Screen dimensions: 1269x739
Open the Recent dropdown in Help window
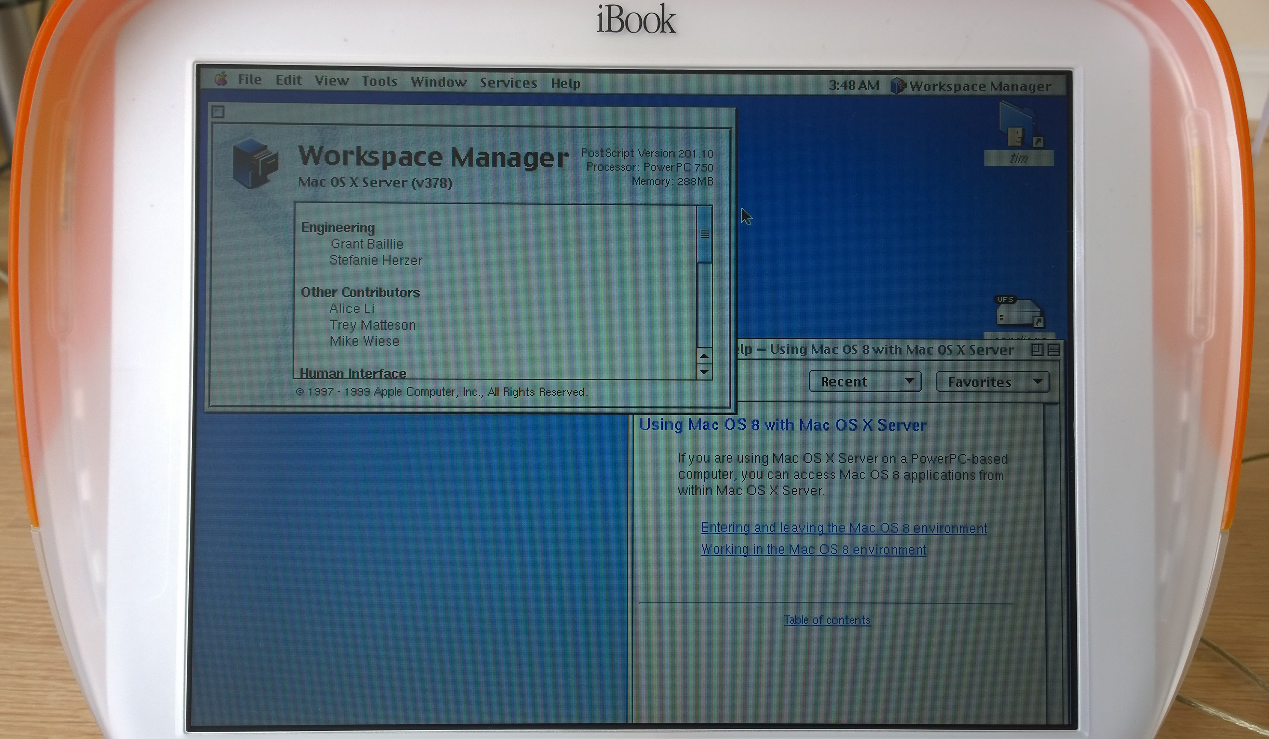coord(865,381)
